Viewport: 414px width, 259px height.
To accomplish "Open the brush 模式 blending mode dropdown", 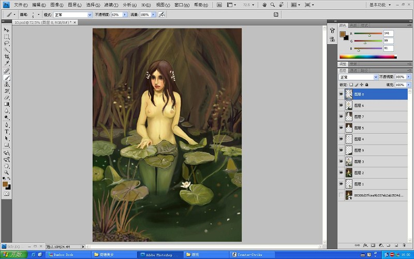I will pos(72,15).
